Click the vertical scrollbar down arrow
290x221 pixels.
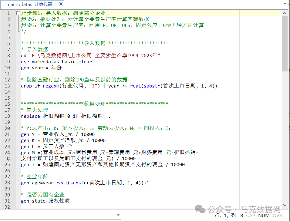(x=285, y=205)
